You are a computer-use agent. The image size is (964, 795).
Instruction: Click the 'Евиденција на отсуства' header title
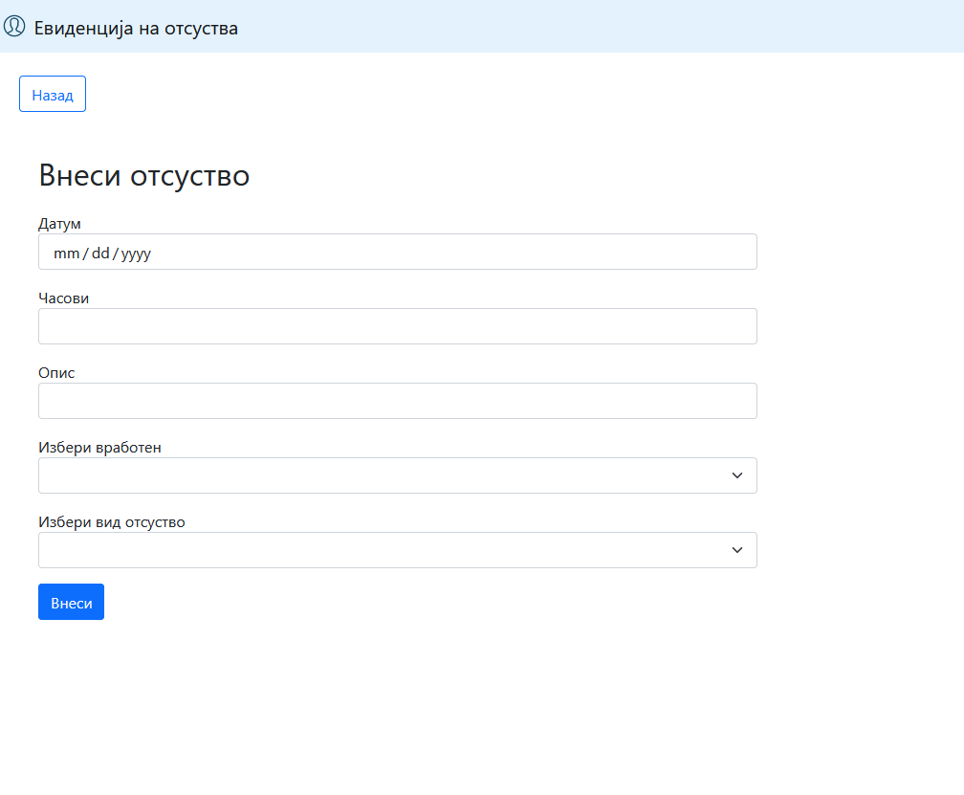136,28
